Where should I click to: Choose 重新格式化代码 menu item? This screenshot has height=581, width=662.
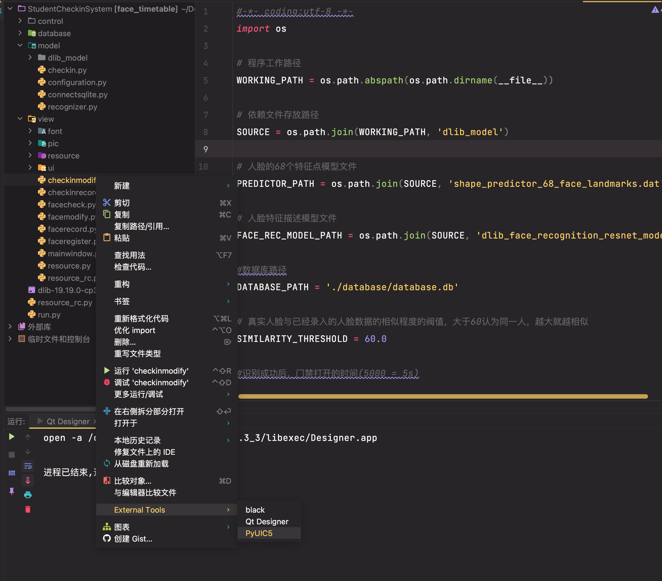[167, 318]
